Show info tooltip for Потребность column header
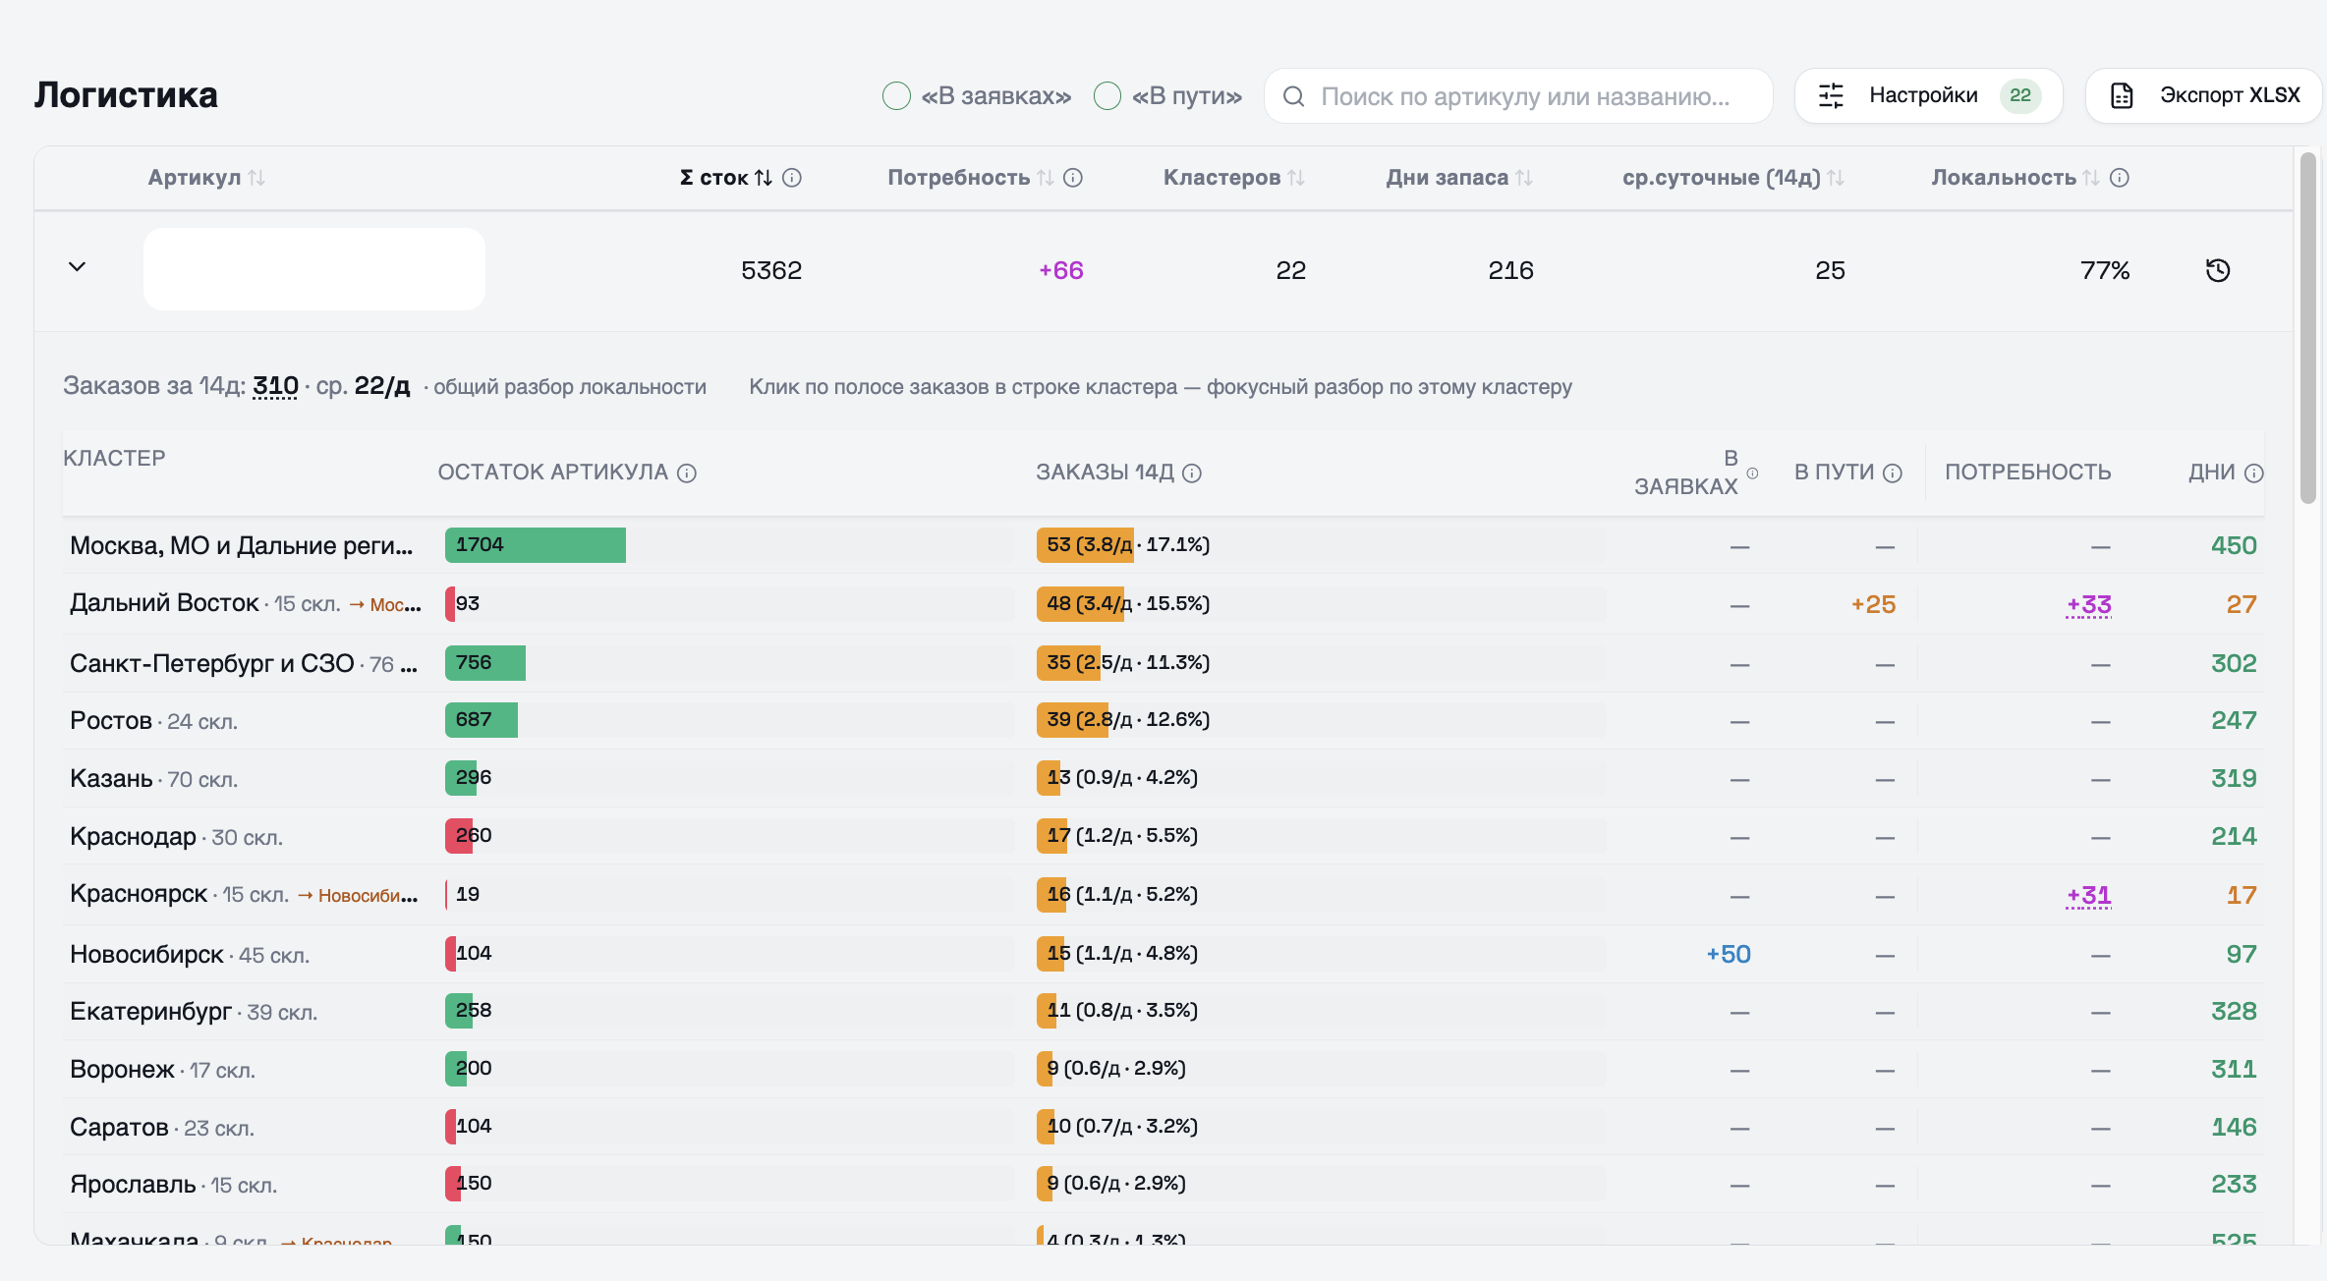This screenshot has height=1281, width=2327. tap(1073, 178)
